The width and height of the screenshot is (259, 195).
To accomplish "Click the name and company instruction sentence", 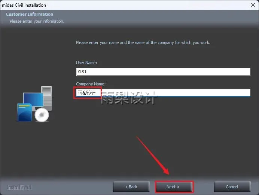I will pos(143,43).
